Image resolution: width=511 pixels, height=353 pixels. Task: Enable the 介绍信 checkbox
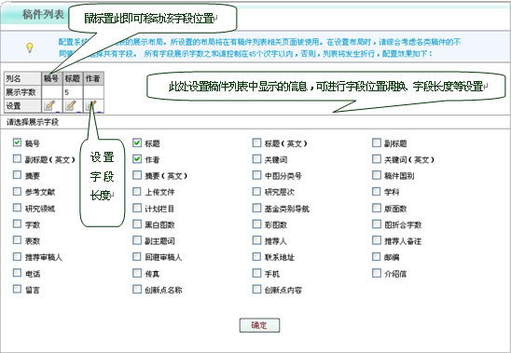coord(377,273)
